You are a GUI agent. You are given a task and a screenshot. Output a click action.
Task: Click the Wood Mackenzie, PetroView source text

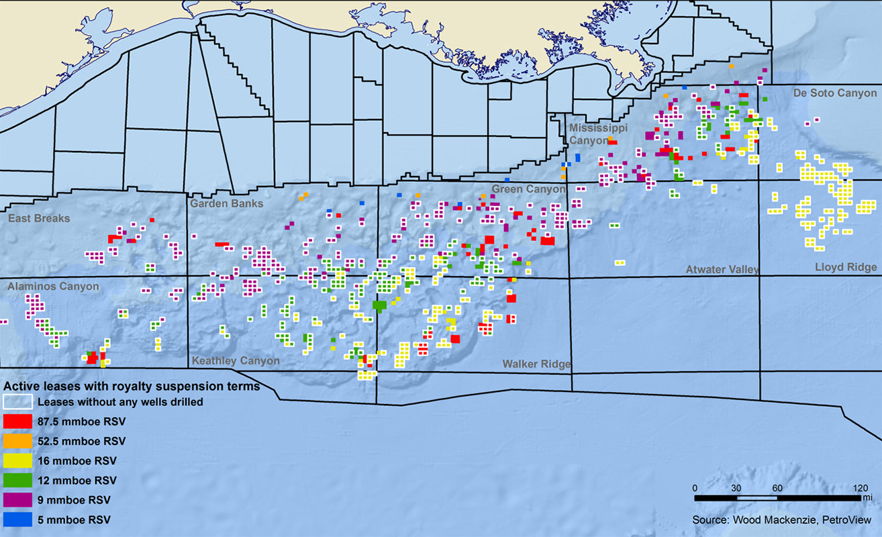[782, 520]
